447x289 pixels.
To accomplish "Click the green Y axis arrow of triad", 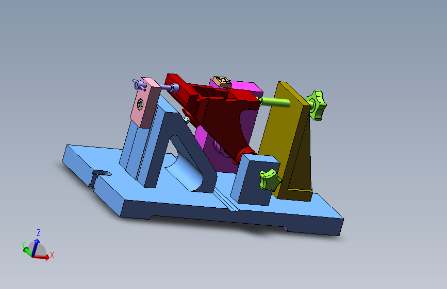I will tap(28, 251).
